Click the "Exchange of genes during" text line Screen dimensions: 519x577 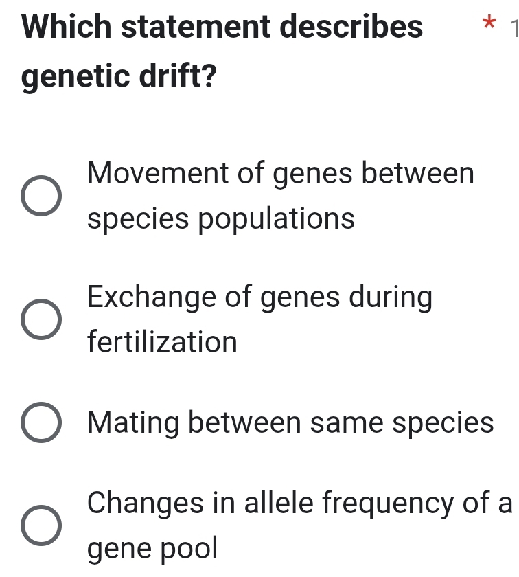tap(260, 298)
